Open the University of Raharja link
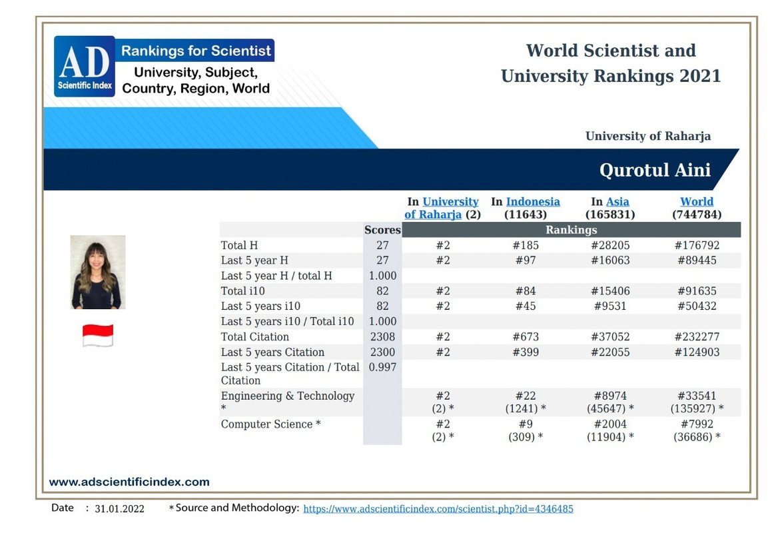The image size is (776, 533). tap(442, 208)
